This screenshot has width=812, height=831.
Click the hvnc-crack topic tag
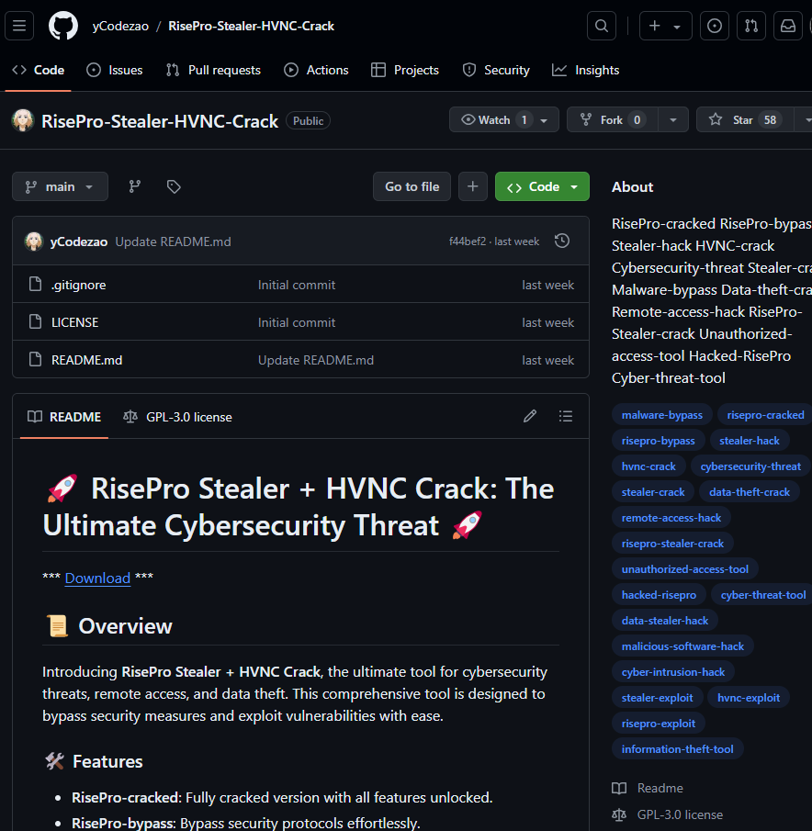[648, 466]
